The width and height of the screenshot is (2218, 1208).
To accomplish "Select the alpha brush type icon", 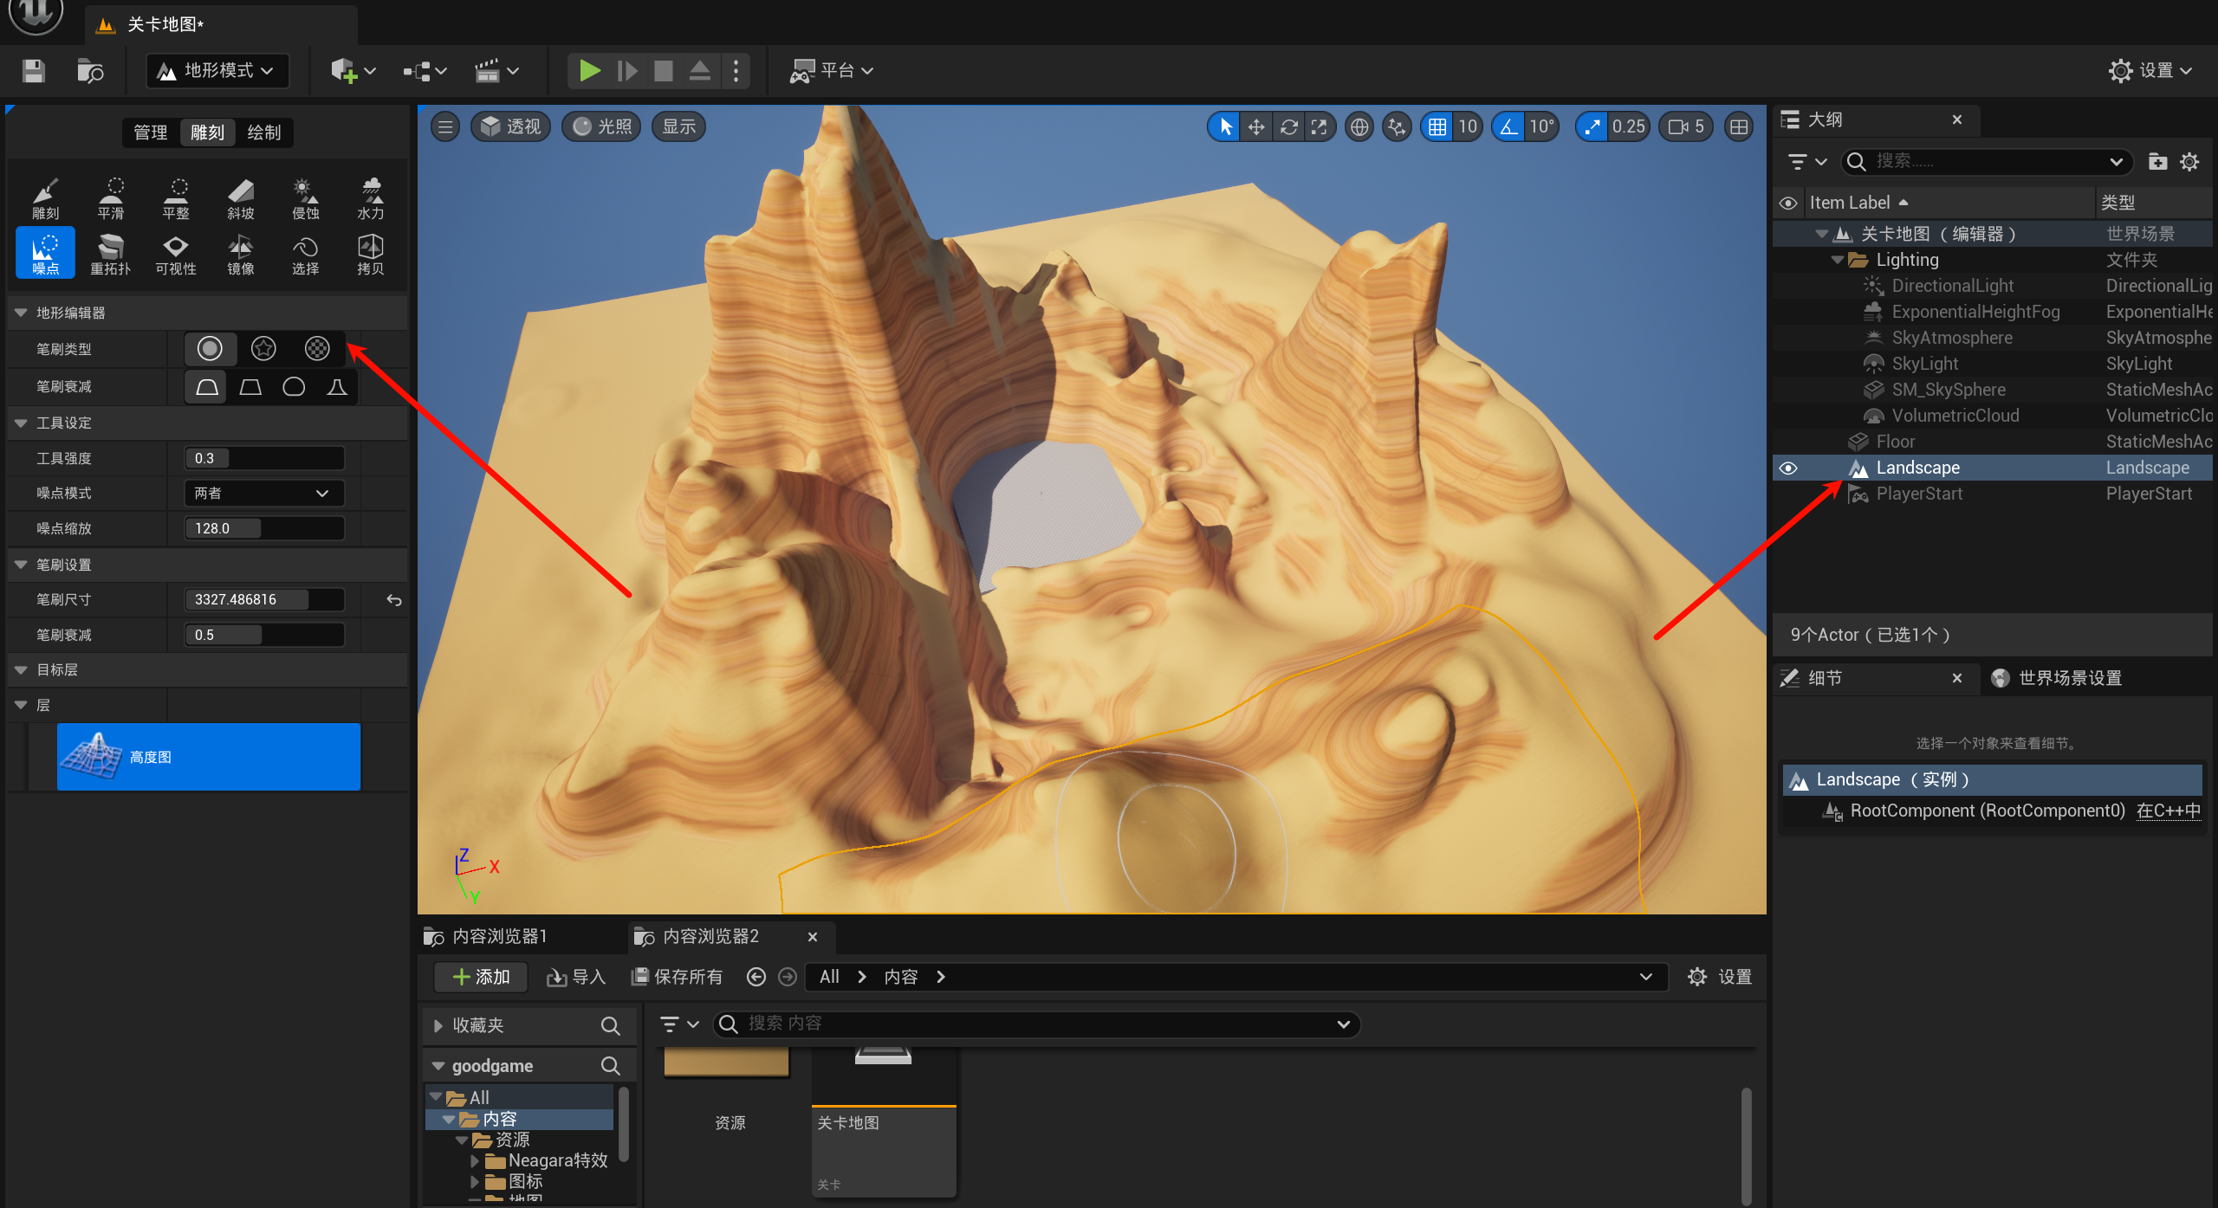I will pos(263,348).
